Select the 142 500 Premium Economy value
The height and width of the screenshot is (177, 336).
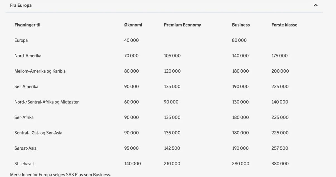(172, 148)
